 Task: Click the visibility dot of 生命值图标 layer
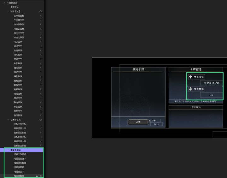pos(41,16)
